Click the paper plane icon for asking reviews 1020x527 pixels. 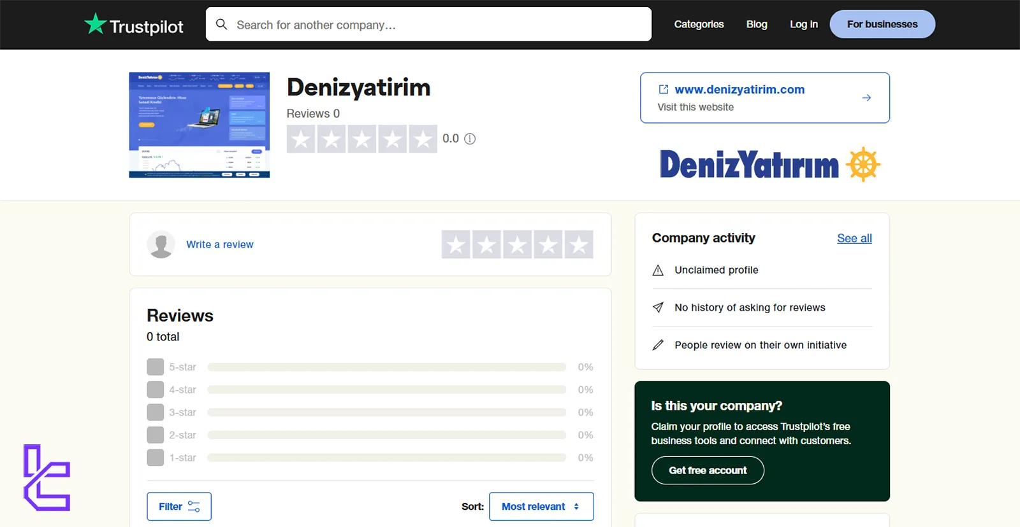(x=658, y=307)
